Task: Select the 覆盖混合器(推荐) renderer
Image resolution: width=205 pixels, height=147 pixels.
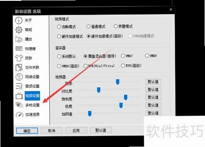Action: pyautogui.click(x=85, y=56)
